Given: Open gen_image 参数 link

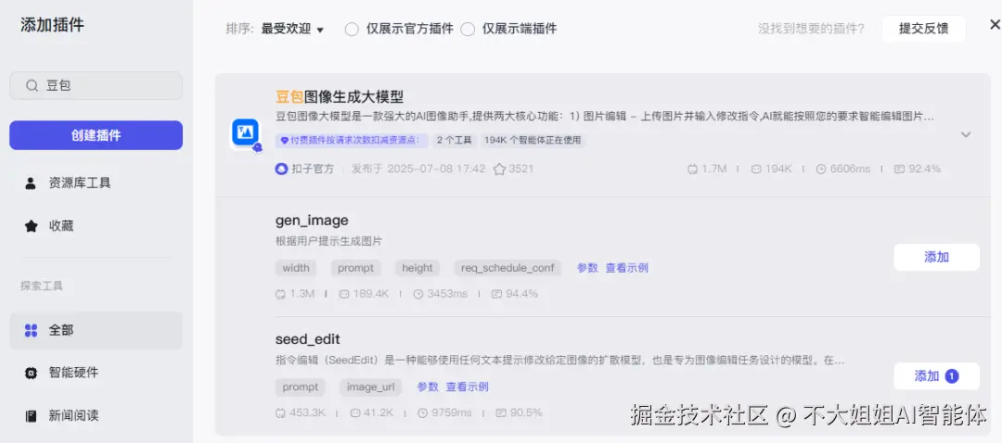Looking at the screenshot, I should pyautogui.click(x=587, y=268).
